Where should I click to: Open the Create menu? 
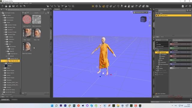click(8, 3)
